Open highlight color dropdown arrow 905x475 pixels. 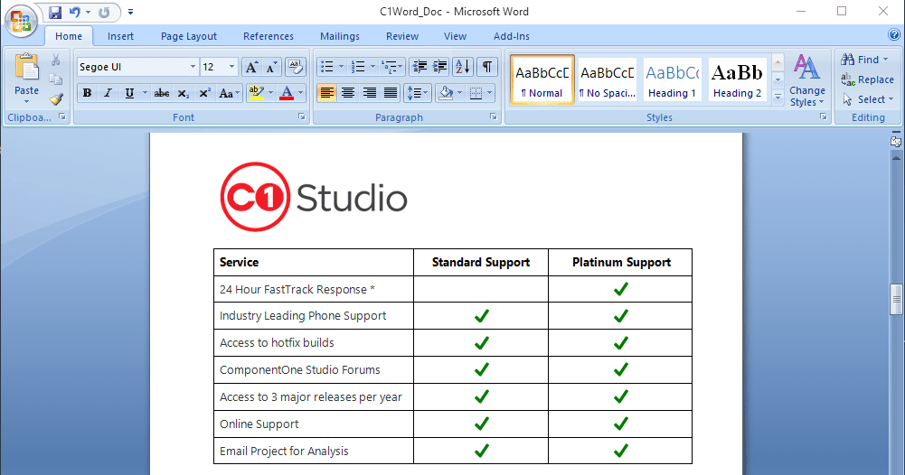pyautogui.click(x=270, y=93)
